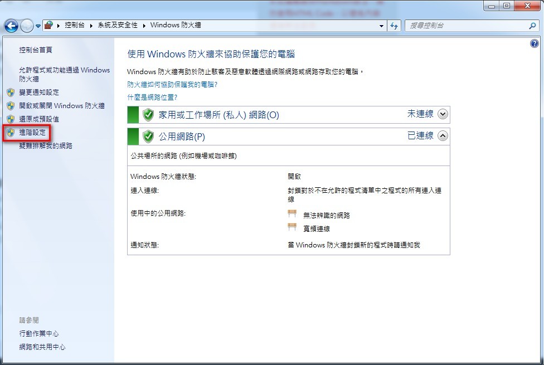The height and width of the screenshot is (365, 544).
Task: Select 無法辨識的網路 text
Action: [x=327, y=216]
